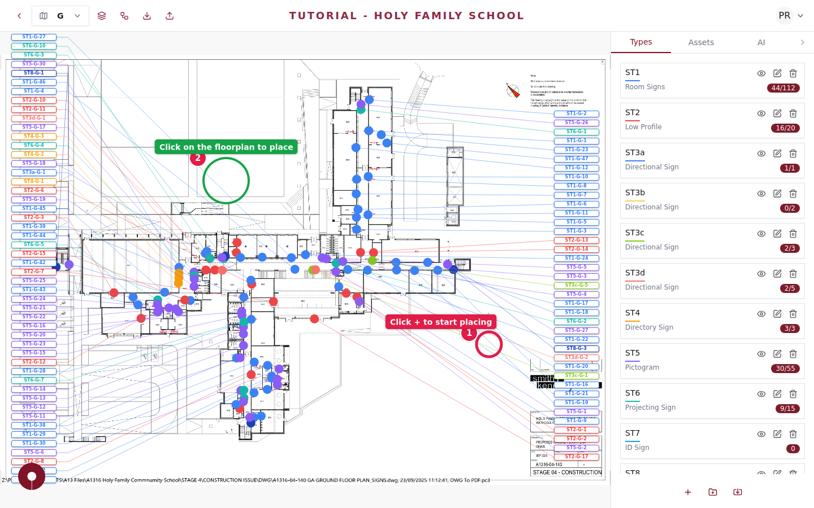Screen dimensions: 814x508
Task: Click the plus button to start placing signs
Action: pyautogui.click(x=688, y=492)
